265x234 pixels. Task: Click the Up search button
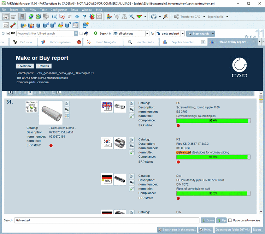coord(222,220)
